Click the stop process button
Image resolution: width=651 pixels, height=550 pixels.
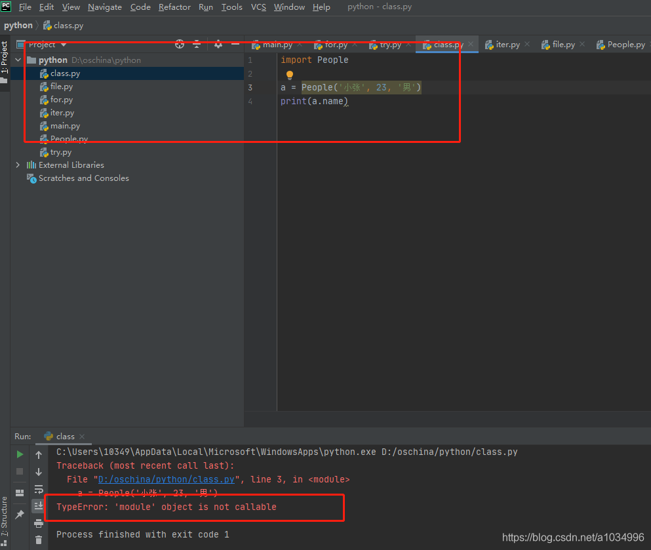20,471
